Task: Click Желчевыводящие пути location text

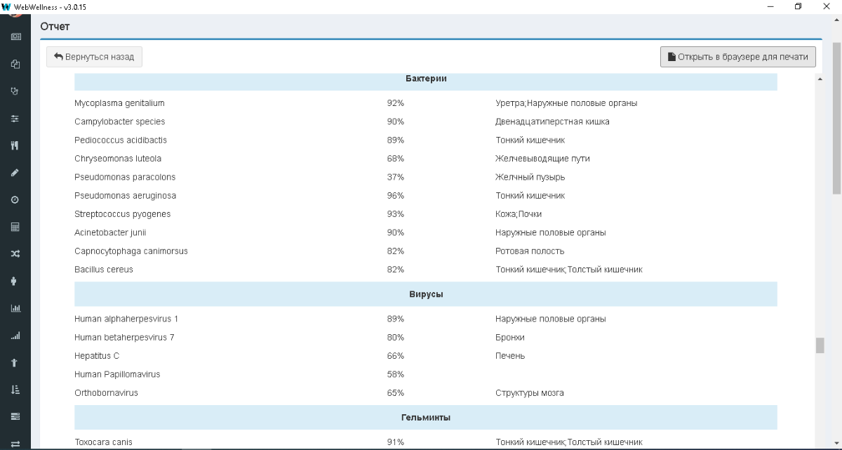Action: [542, 159]
